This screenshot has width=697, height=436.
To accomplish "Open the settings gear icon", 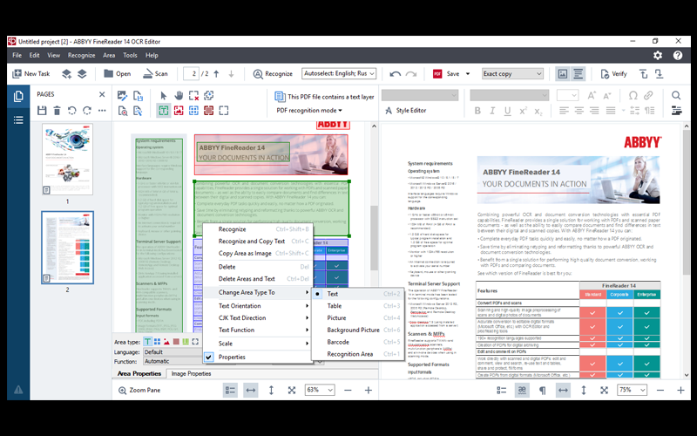I will point(658,55).
